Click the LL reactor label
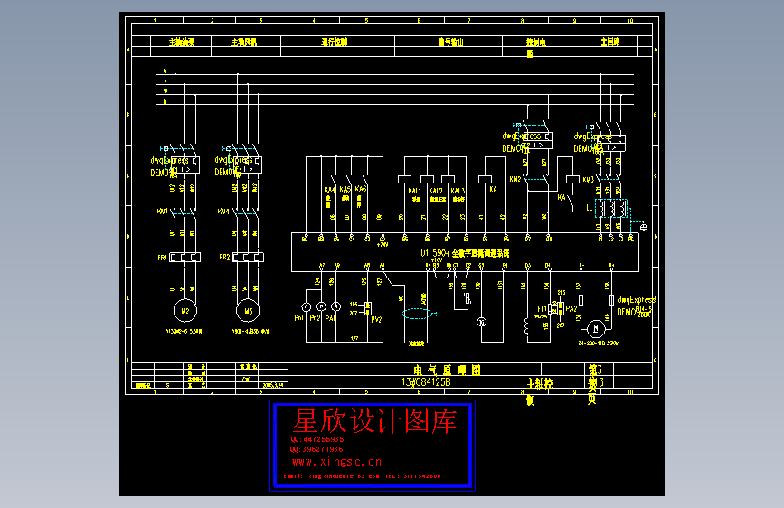The image size is (784, 508). (590, 208)
